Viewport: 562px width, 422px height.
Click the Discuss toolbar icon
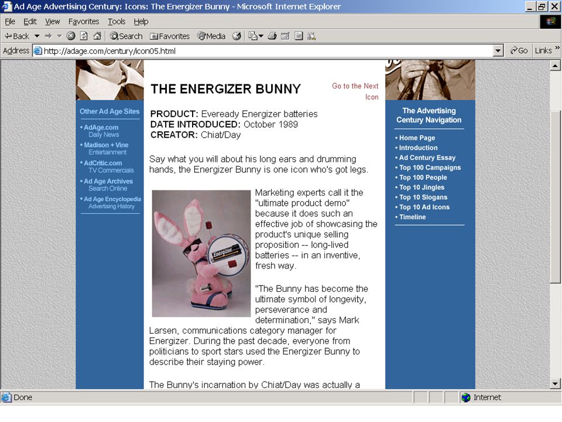pos(299,36)
